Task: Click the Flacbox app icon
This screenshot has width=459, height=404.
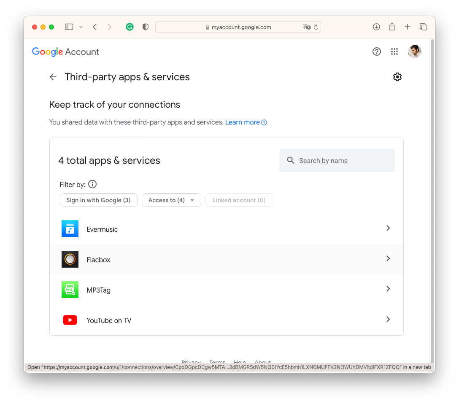Action: tap(70, 259)
